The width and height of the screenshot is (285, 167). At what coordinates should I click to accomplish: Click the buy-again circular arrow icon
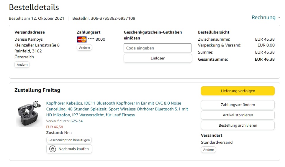point(53,149)
